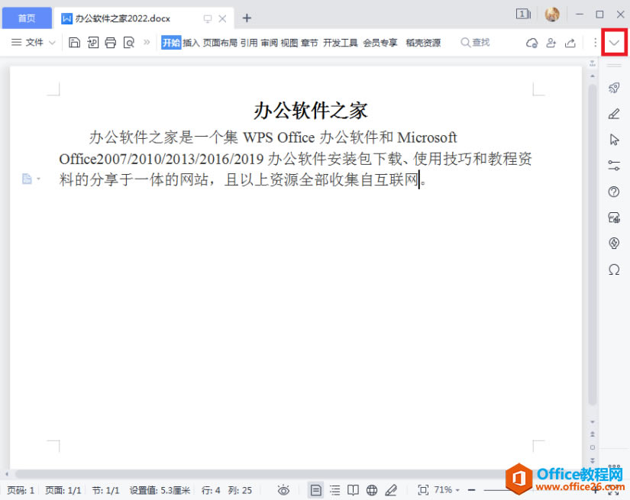Image resolution: width=630 pixels, height=500 pixels.
Task: Open the rocket quick-launch sidebar icon
Action: click(x=614, y=88)
